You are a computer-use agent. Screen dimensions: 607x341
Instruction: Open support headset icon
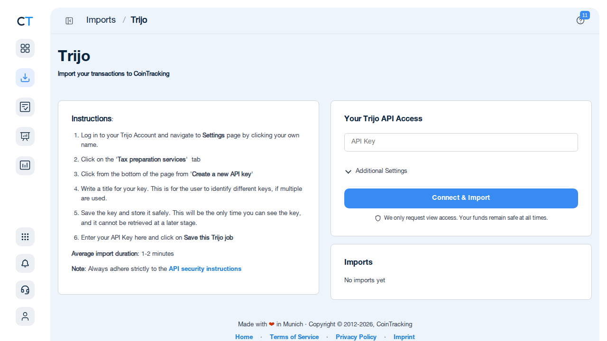pos(25,290)
